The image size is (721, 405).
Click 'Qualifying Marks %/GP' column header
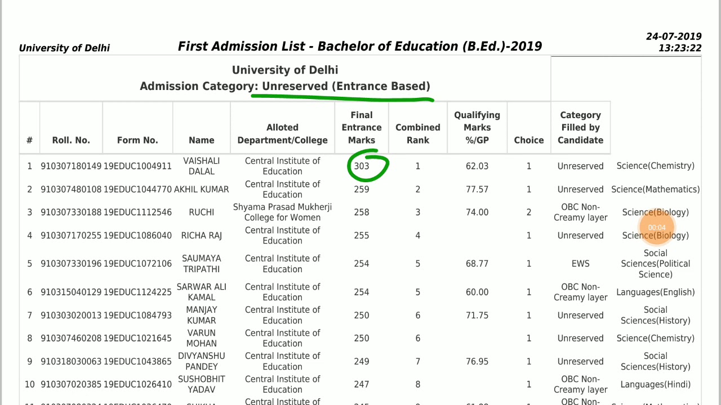point(477,128)
